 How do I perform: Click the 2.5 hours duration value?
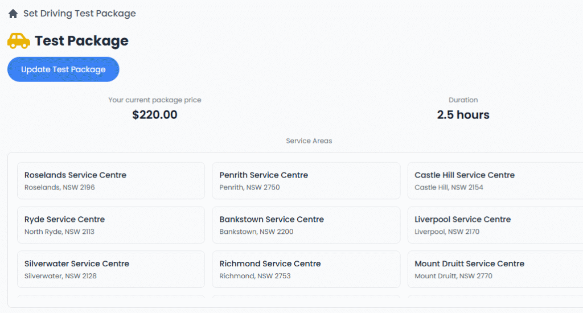coord(463,115)
